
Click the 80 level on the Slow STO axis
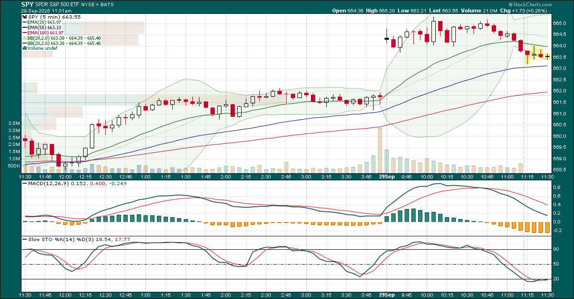point(556,249)
